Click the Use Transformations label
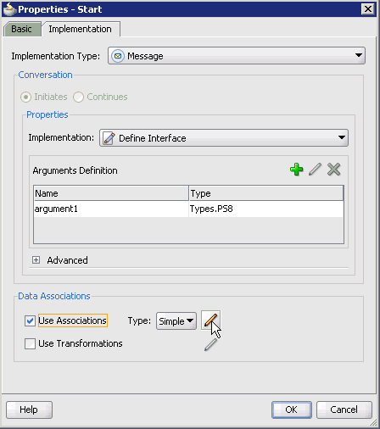 (81, 343)
